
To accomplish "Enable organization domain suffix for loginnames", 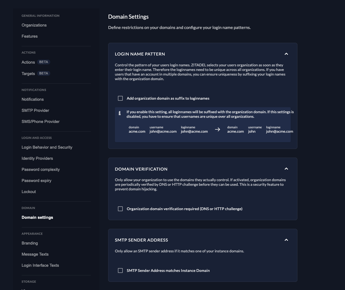I will point(120,98).
